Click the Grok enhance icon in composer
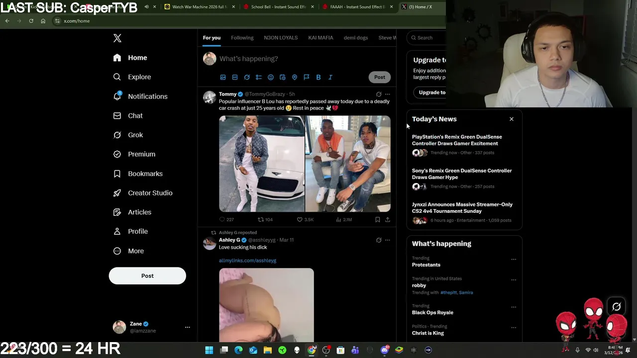The height and width of the screenshot is (358, 637). pos(247,78)
